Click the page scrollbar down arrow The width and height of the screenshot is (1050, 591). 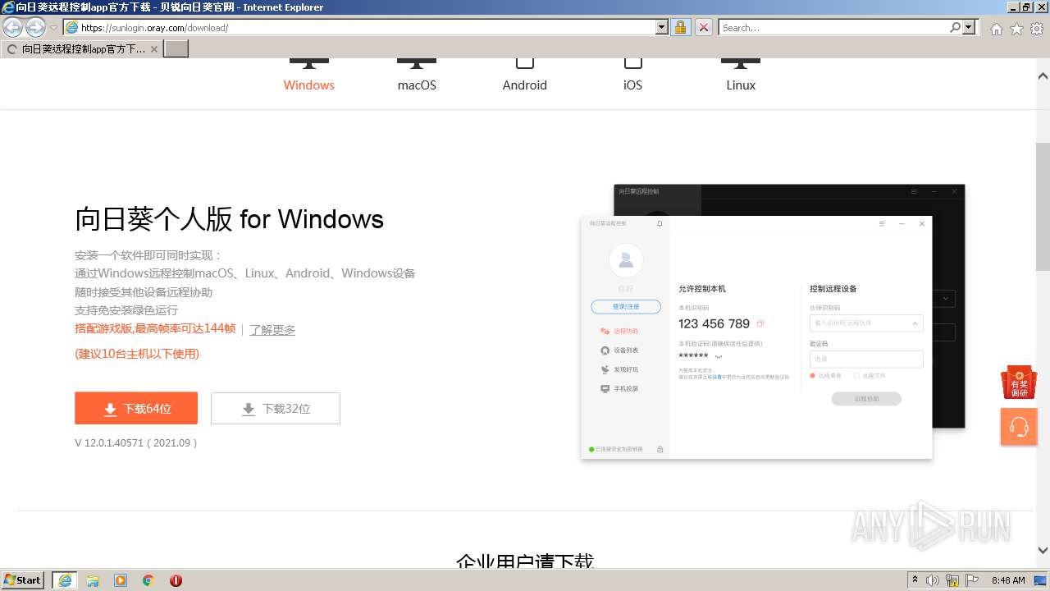[1043, 550]
